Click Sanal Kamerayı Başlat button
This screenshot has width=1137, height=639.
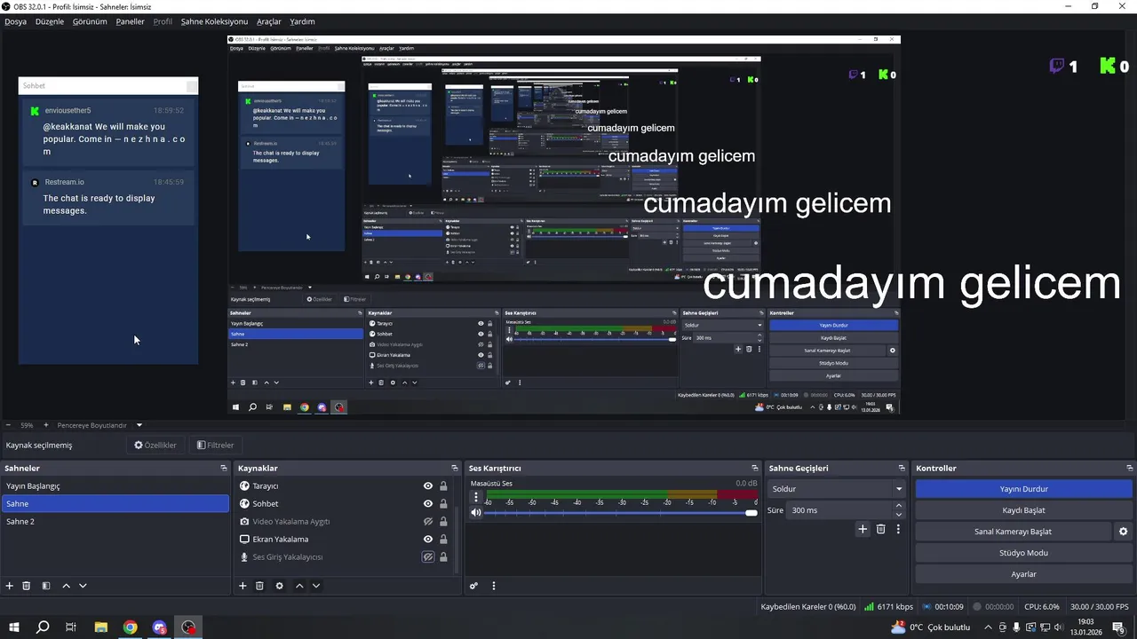point(1013,532)
